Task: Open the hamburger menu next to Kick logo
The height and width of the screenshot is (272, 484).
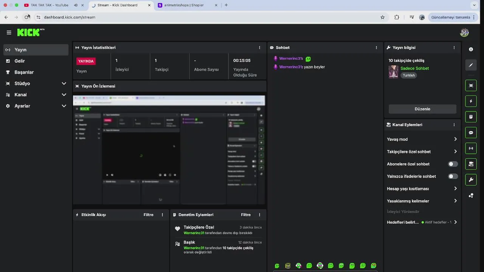Action: (x=9, y=32)
